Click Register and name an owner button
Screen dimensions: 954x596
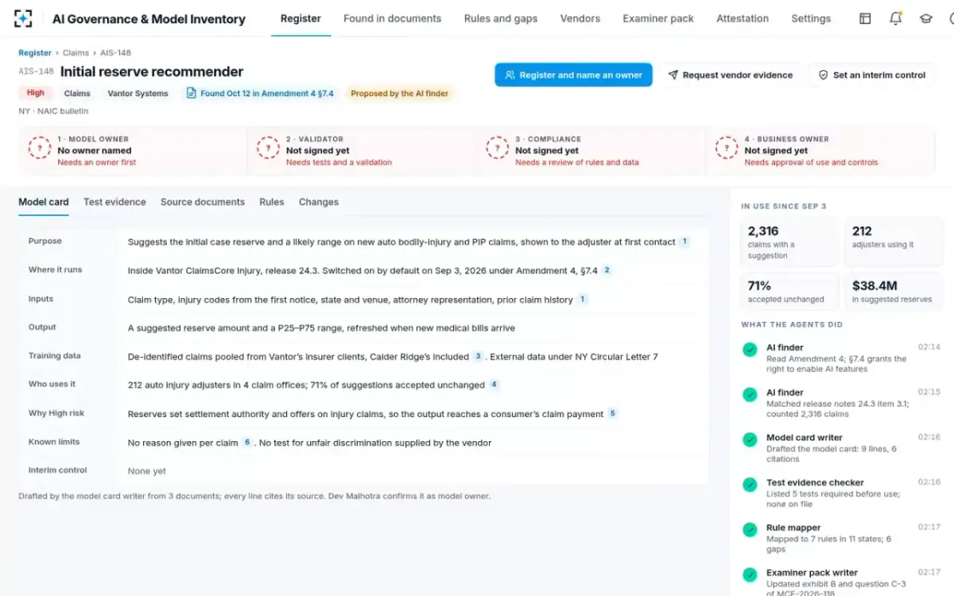click(x=574, y=75)
